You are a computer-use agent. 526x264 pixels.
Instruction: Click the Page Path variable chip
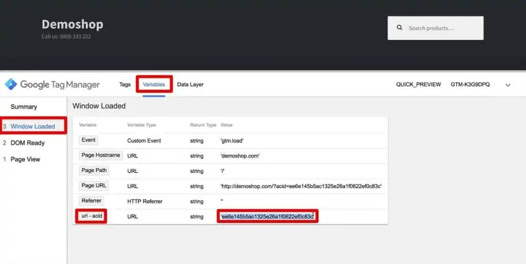click(94, 170)
